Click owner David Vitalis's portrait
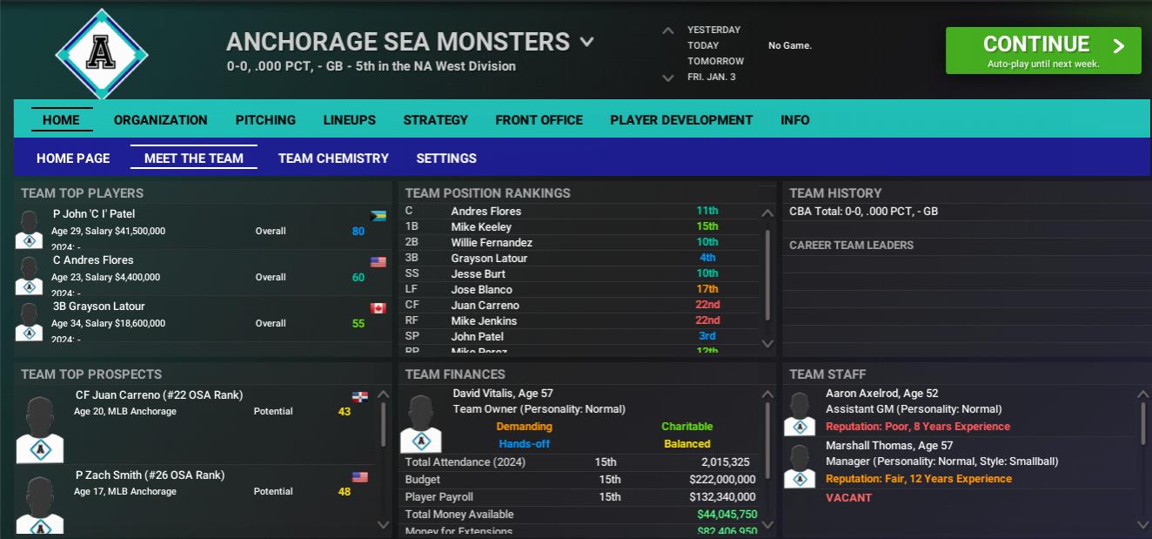The image size is (1152, 539). (x=420, y=423)
